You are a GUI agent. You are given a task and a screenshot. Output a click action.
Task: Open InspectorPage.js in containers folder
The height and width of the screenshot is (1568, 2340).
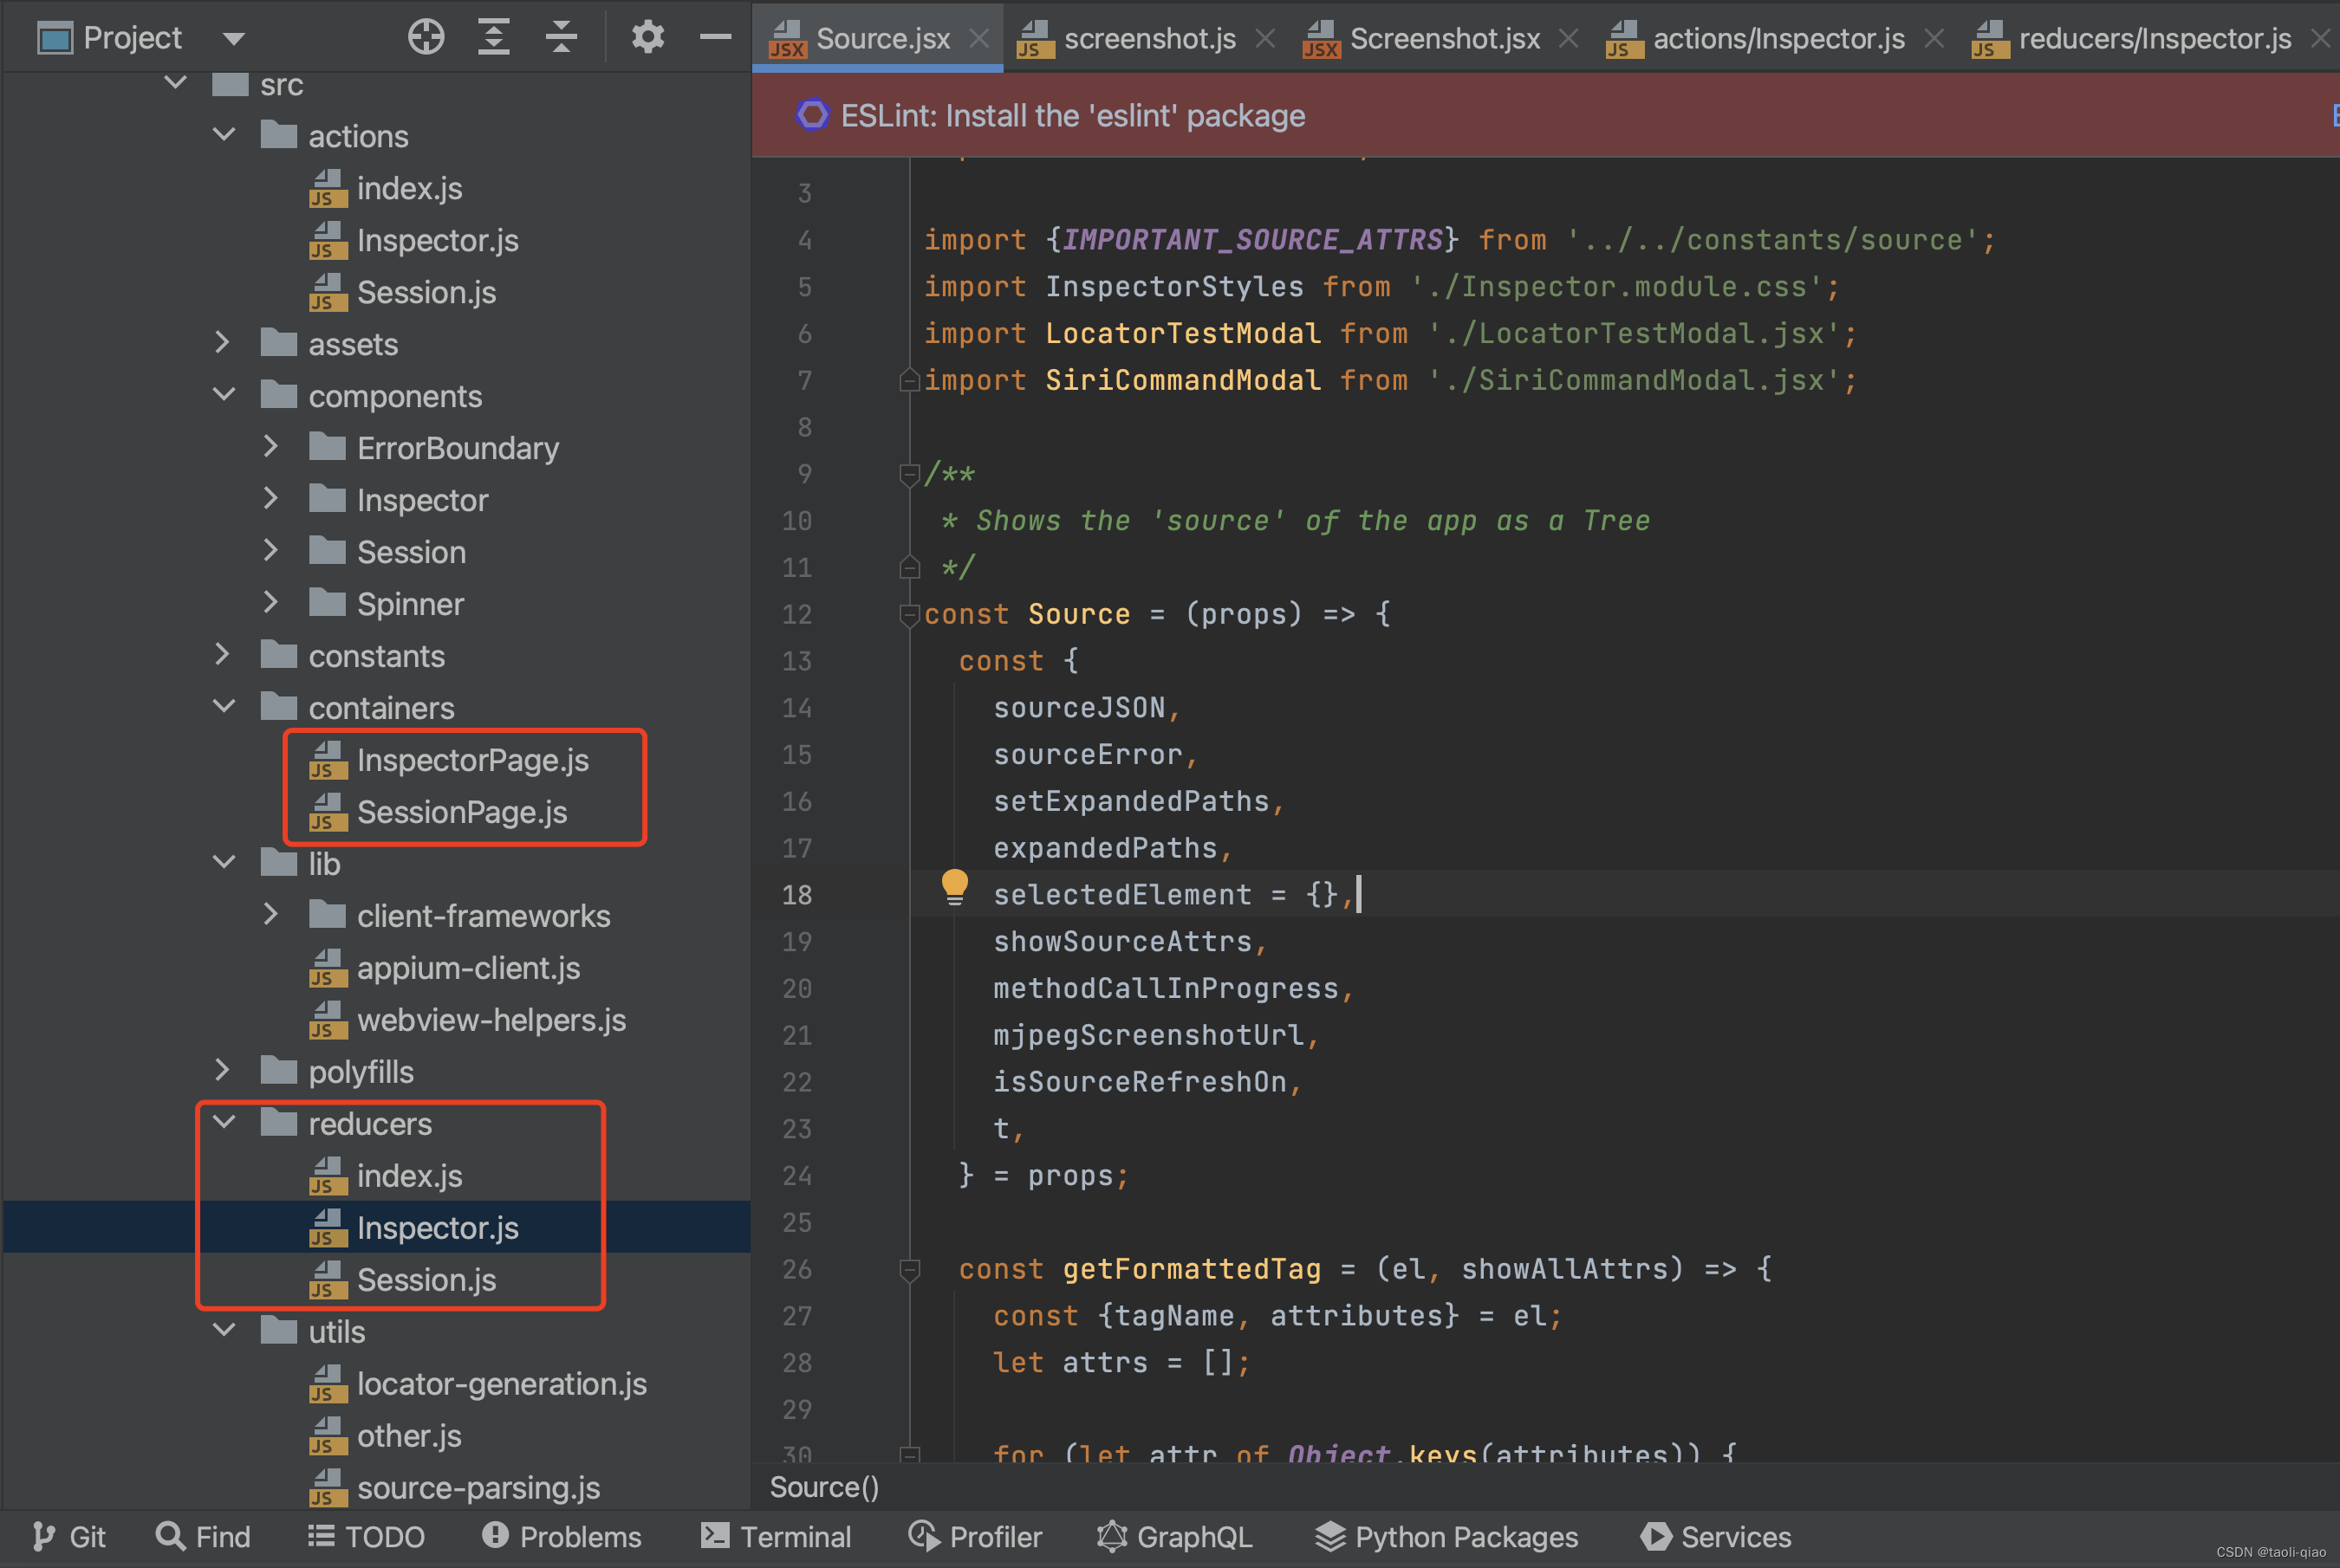[x=472, y=761]
